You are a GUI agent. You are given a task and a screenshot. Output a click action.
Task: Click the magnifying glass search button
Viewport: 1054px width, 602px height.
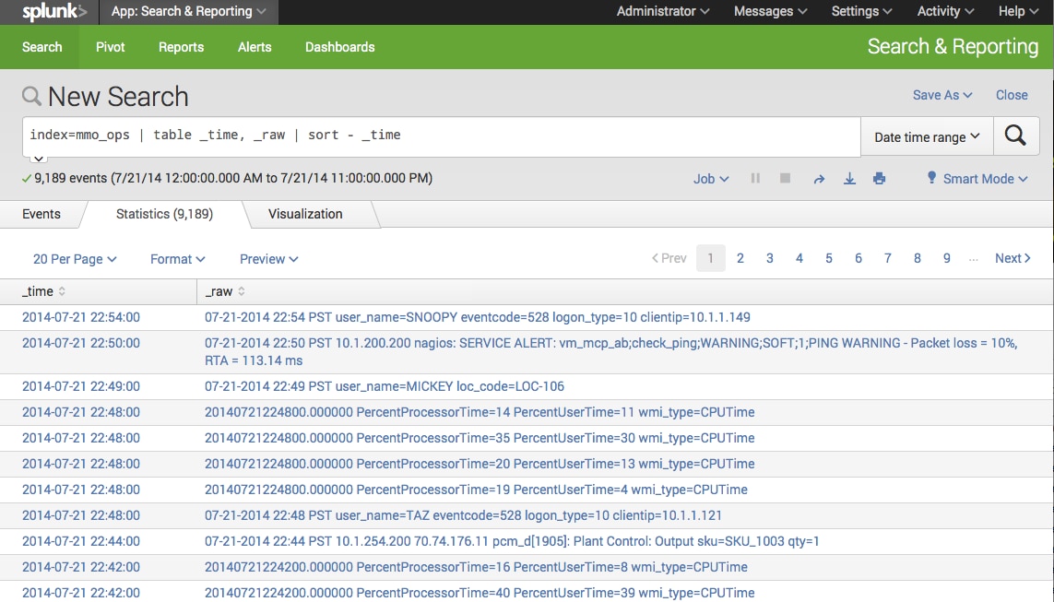click(x=1015, y=136)
